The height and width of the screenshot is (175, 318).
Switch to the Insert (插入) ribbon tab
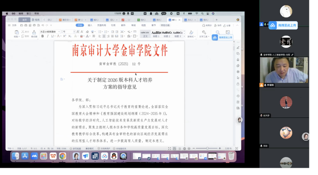pyautogui.click(x=90, y=25)
